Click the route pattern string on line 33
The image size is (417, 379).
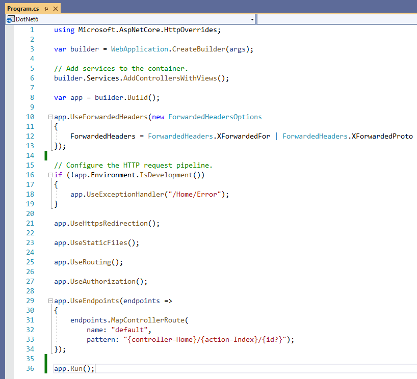[x=205, y=340]
